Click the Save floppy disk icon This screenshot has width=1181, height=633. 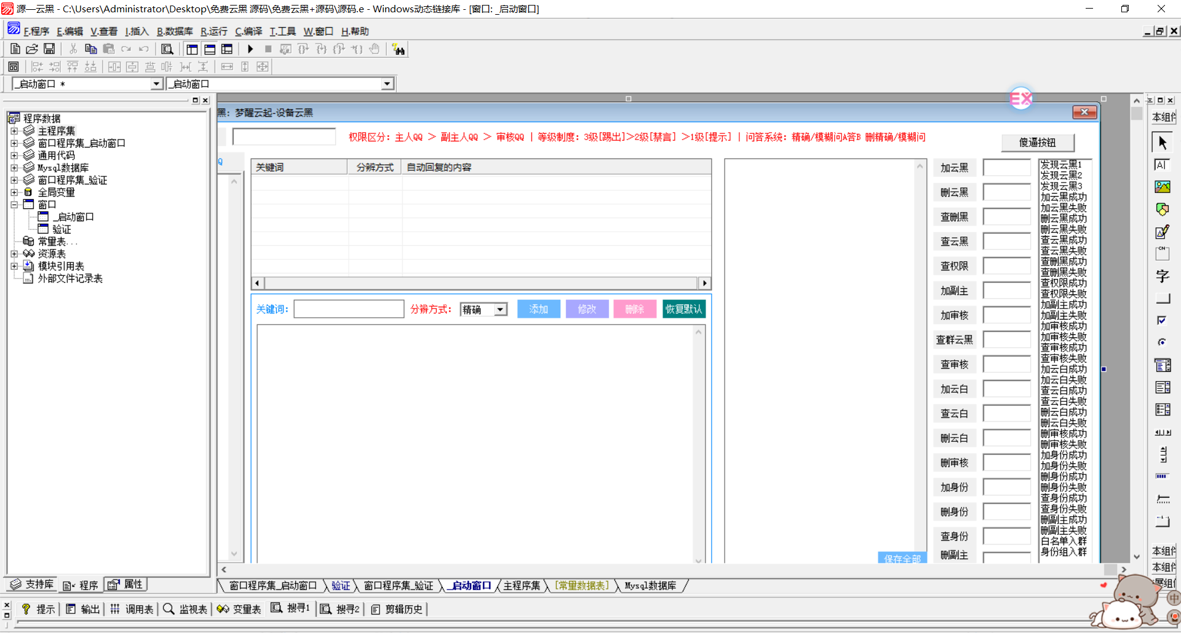[x=49, y=49]
